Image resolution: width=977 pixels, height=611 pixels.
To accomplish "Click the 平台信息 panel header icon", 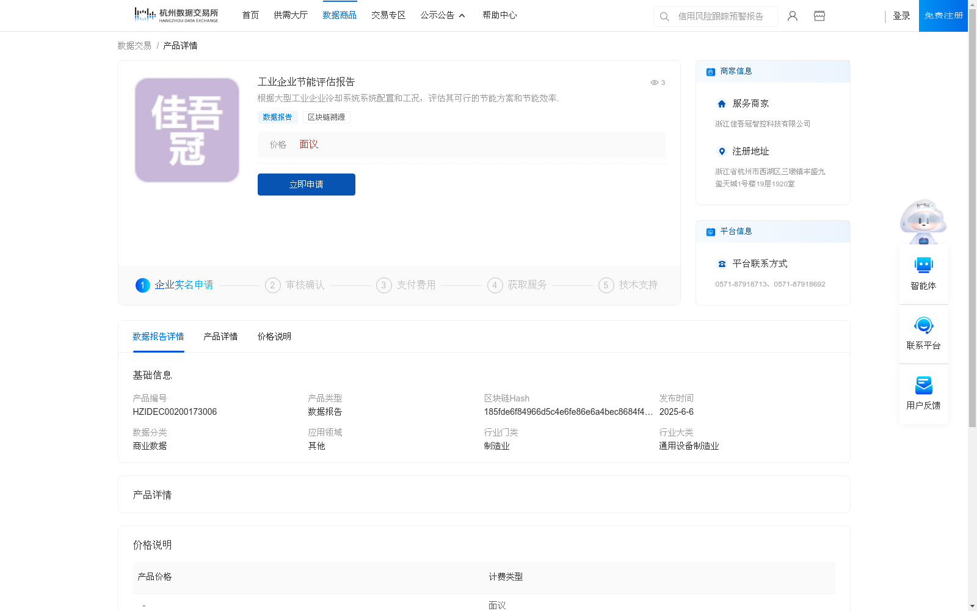I will pos(711,232).
